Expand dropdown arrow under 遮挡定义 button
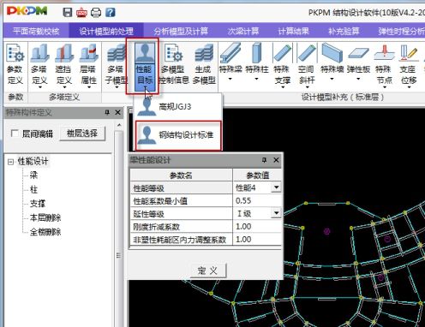Viewport: 425px width, 327px height. [64, 87]
